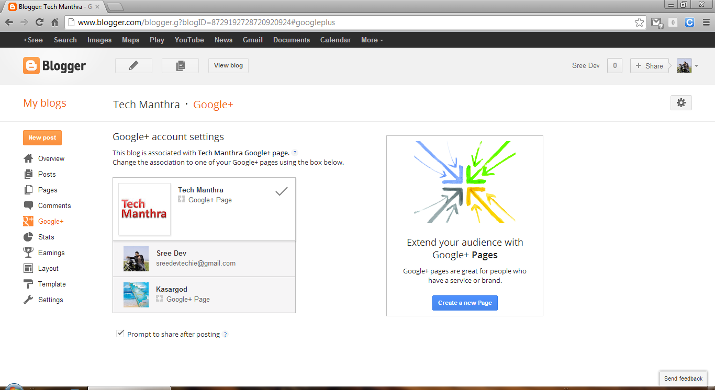The width and height of the screenshot is (715, 390).
Task: Select the Blogger: Tech Manthra browser tab
Action: click(x=54, y=7)
